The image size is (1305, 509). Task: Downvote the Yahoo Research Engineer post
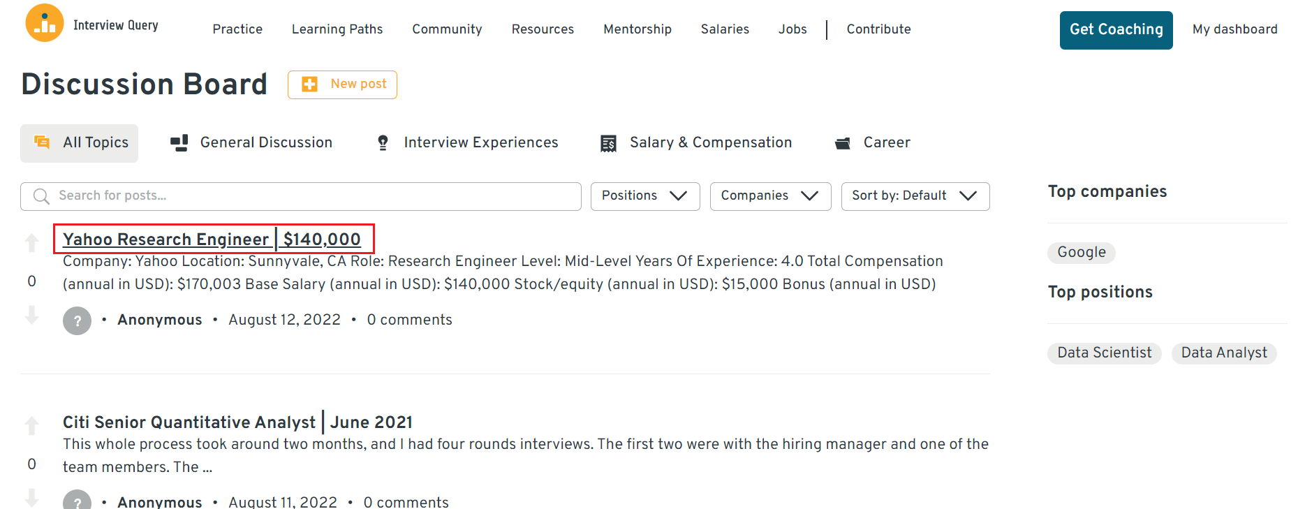click(x=31, y=316)
